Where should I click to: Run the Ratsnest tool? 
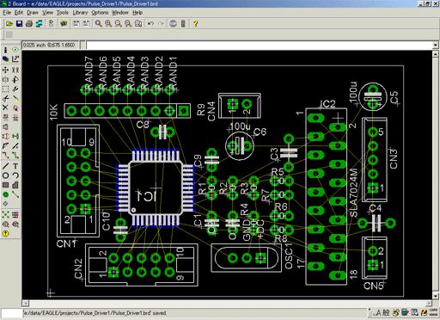point(5,214)
